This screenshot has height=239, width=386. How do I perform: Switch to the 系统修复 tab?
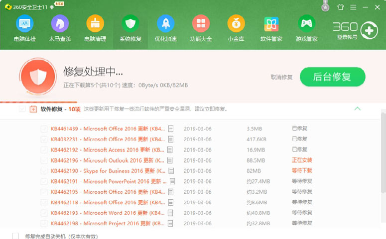click(x=130, y=28)
